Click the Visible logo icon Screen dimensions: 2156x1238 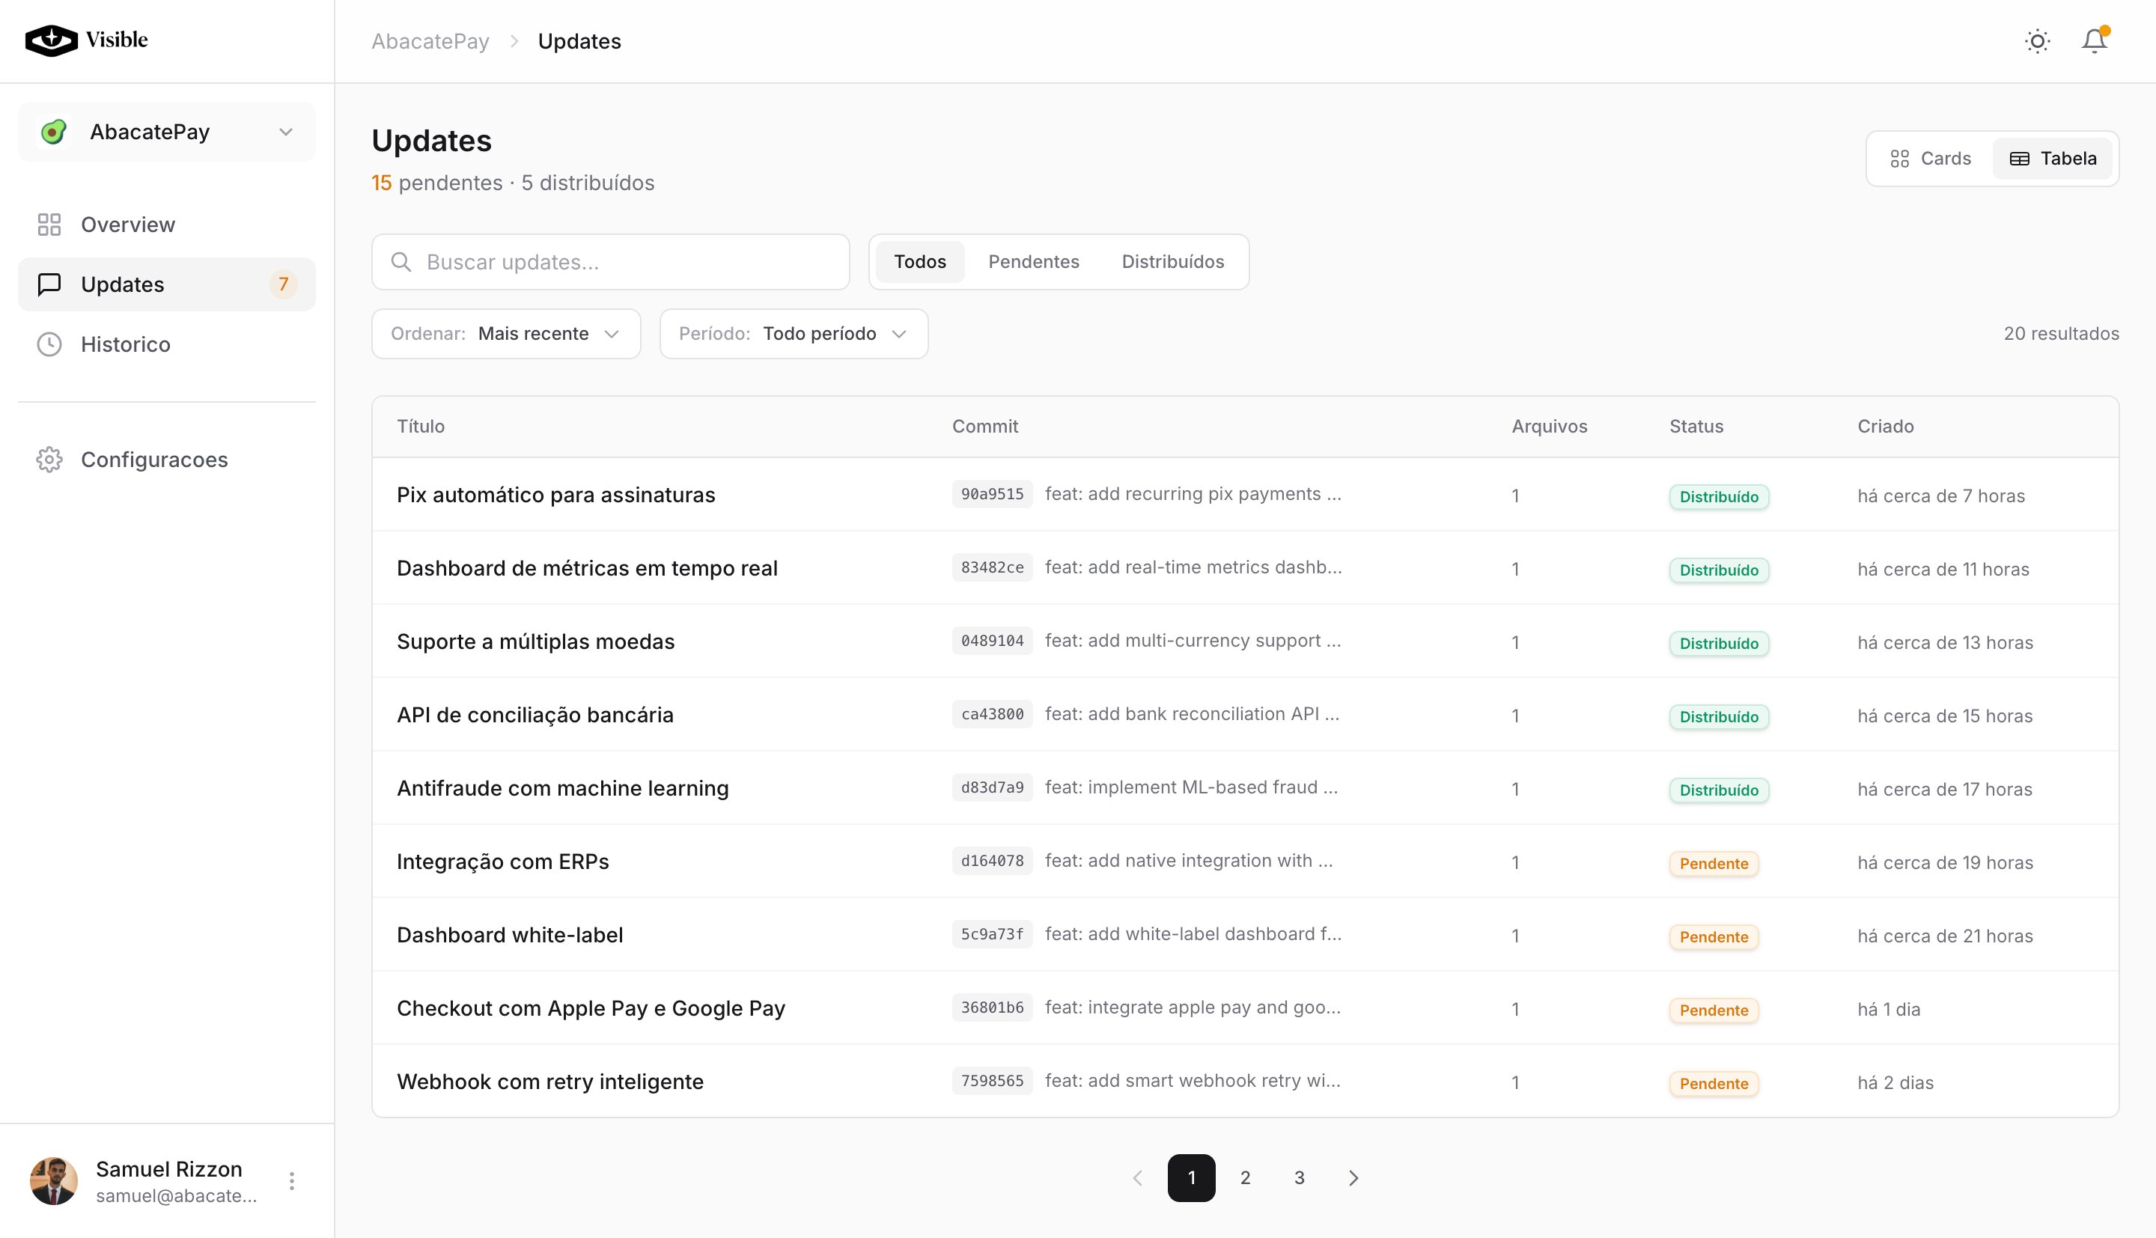click(x=51, y=40)
